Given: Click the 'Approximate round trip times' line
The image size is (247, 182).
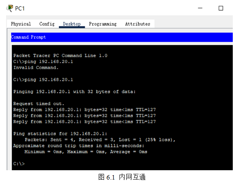Looking at the screenshot, I should [78, 146].
